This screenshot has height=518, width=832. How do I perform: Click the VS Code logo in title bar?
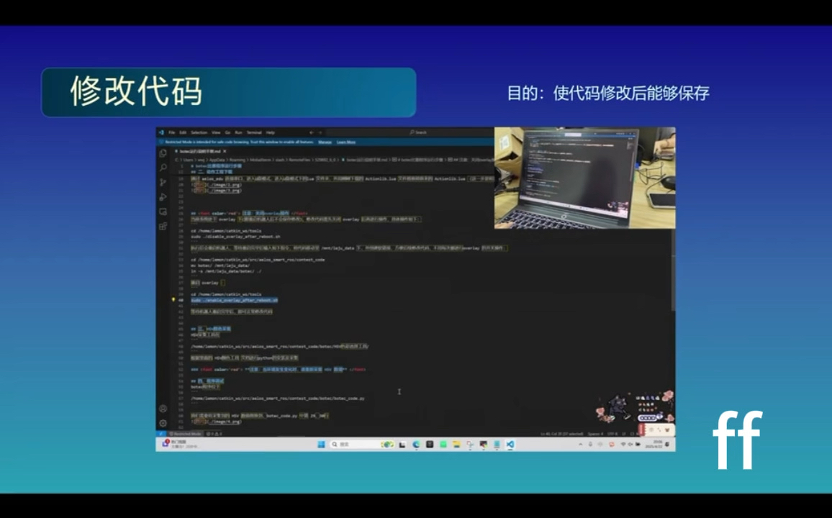pyautogui.click(x=161, y=132)
